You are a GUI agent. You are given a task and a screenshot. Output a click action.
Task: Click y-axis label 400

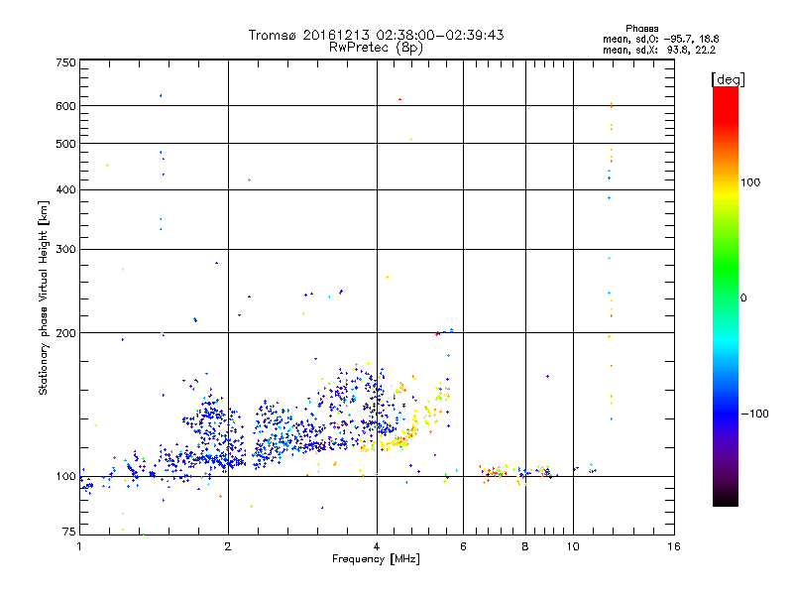pyautogui.click(x=65, y=190)
